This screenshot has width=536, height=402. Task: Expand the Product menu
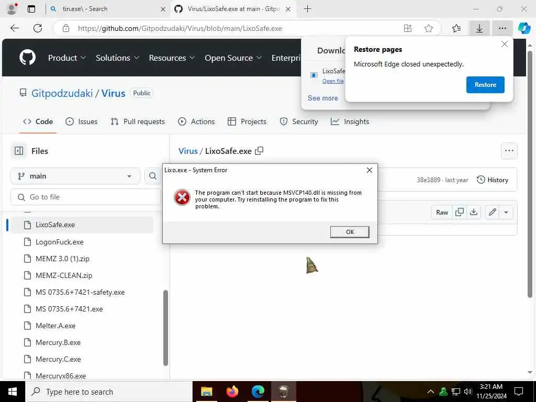[67, 58]
